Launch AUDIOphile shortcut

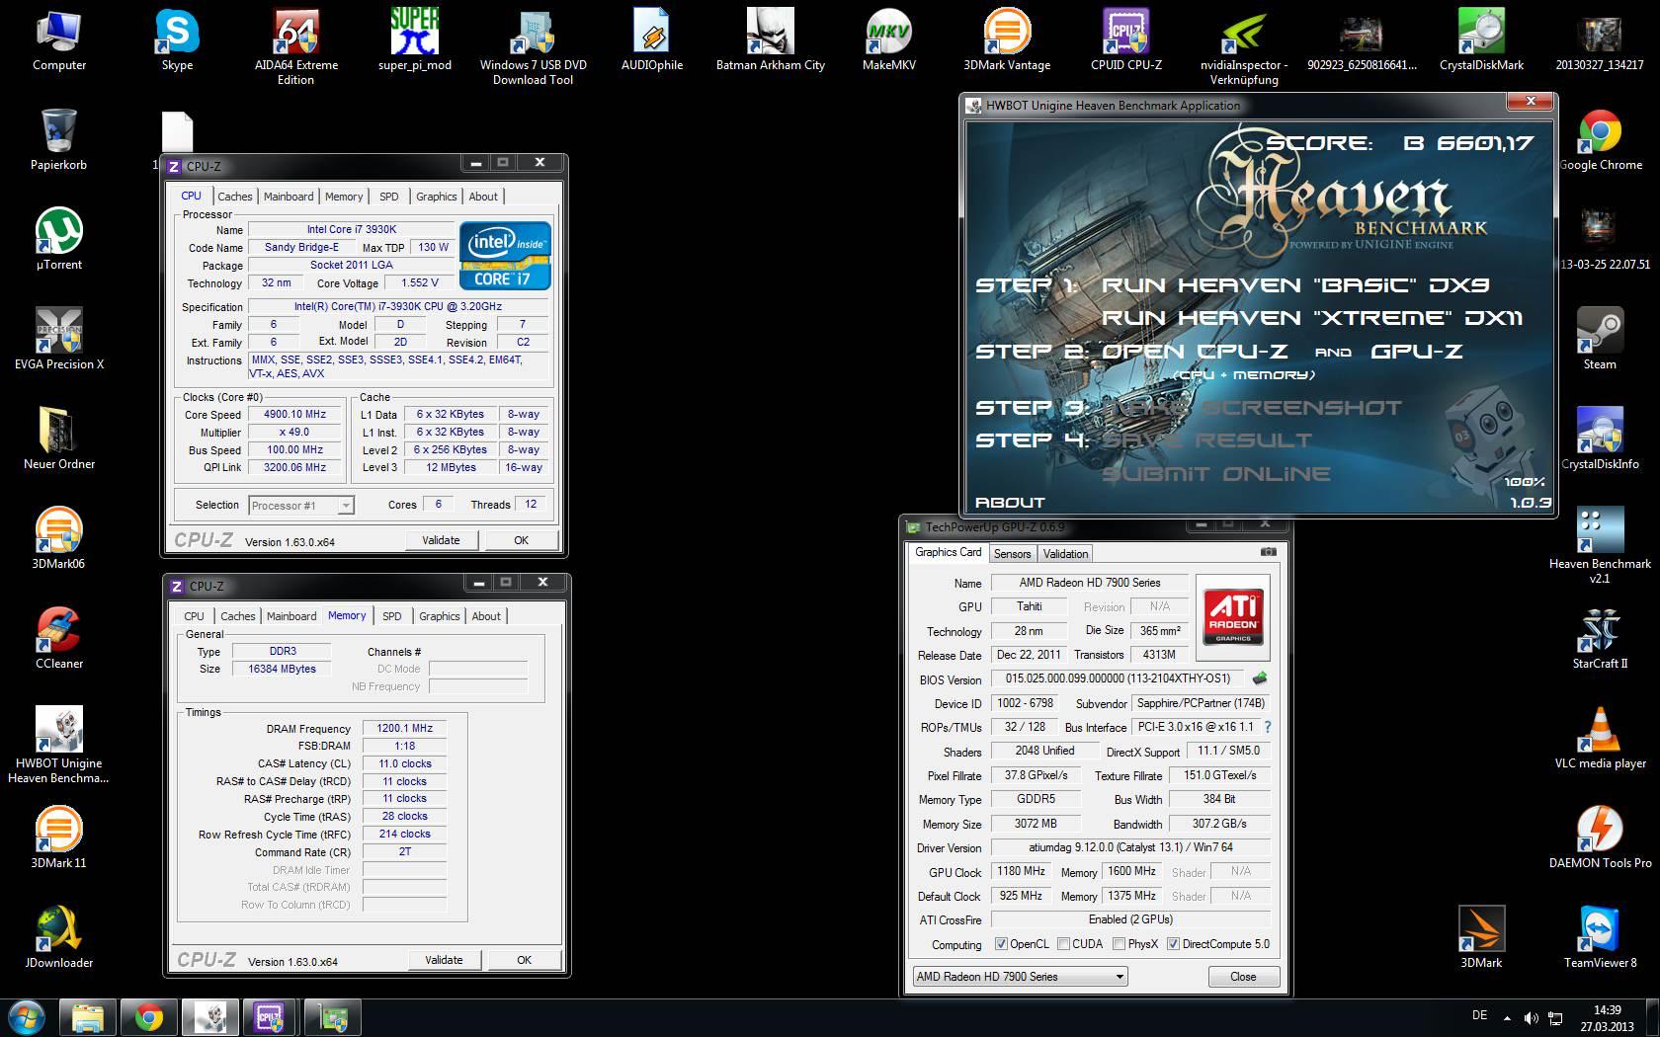tap(652, 40)
